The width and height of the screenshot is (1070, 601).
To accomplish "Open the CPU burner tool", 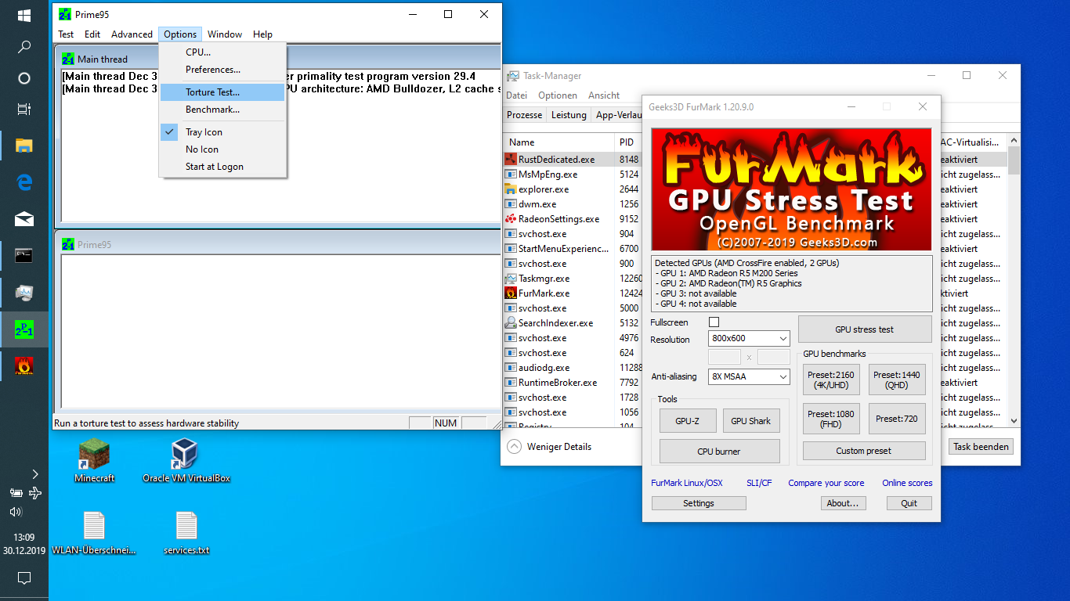I will point(719,452).
